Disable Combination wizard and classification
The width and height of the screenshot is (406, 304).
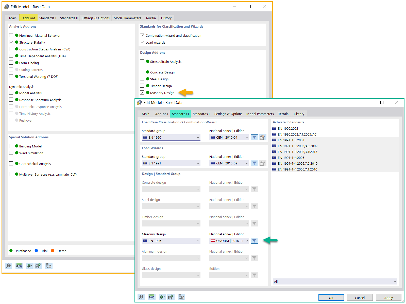pos(142,35)
